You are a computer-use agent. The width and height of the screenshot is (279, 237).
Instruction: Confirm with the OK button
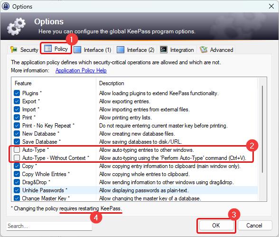pyautogui.click(x=216, y=226)
